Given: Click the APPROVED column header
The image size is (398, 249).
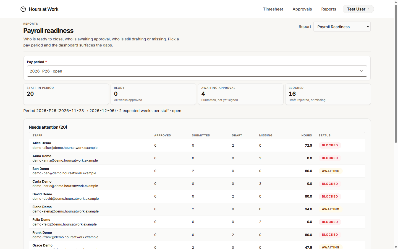Looking at the screenshot, I should coord(163,136).
